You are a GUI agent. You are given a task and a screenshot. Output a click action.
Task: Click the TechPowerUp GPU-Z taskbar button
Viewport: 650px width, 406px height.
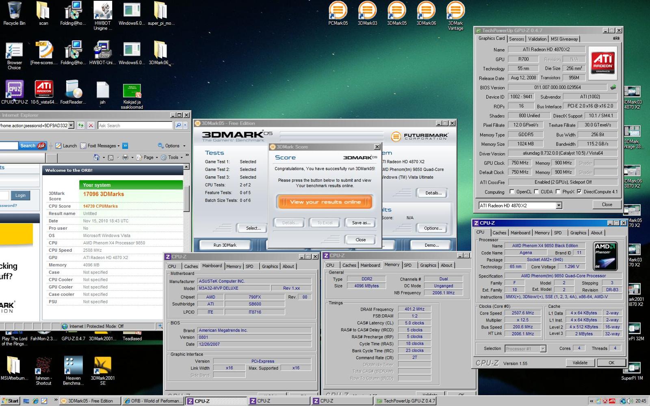tap(405, 401)
